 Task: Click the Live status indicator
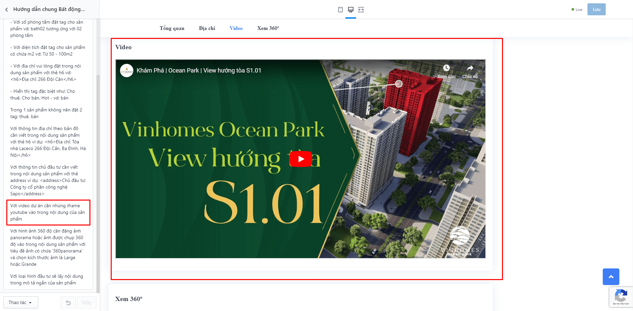(x=577, y=10)
